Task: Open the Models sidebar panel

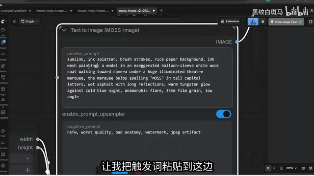Action: point(3,68)
